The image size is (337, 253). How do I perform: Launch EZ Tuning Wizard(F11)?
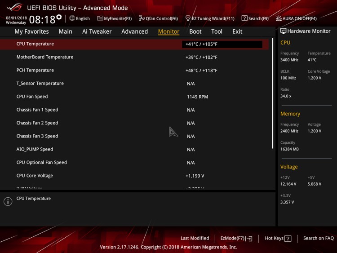210,18
